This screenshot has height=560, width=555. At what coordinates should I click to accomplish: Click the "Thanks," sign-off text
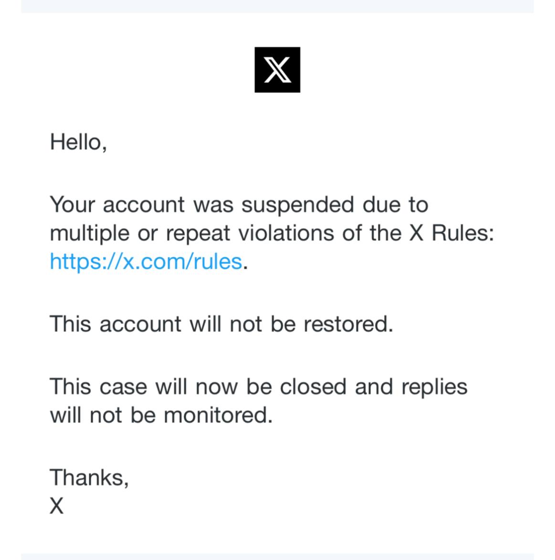pos(89,477)
